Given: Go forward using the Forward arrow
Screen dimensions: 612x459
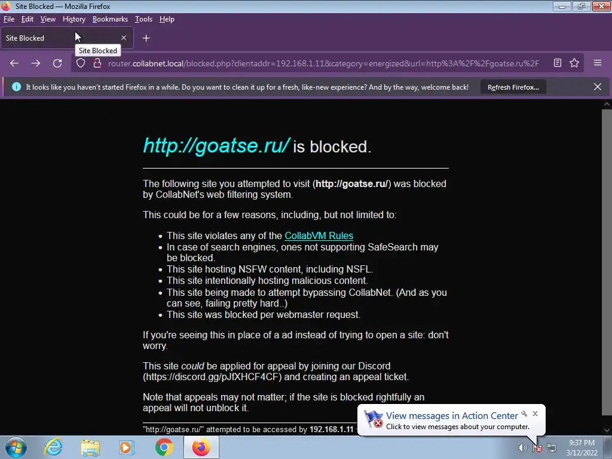Looking at the screenshot, I should pos(36,63).
